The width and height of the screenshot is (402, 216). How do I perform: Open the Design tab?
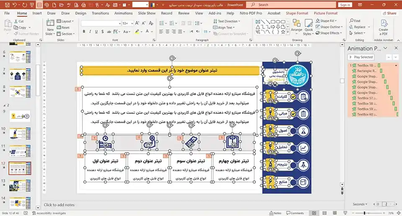point(80,13)
